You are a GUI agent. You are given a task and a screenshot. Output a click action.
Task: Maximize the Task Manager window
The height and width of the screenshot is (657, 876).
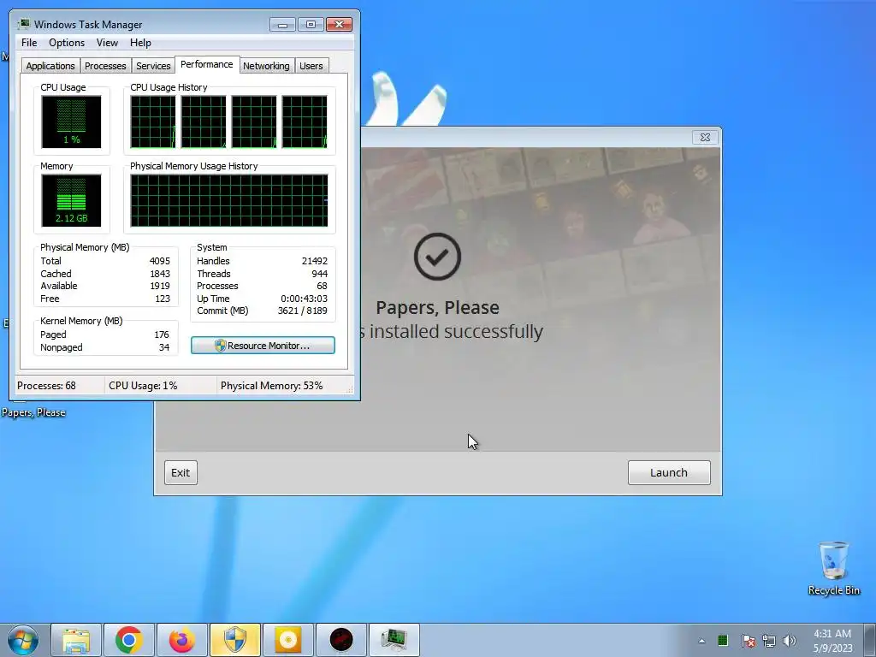(x=311, y=25)
